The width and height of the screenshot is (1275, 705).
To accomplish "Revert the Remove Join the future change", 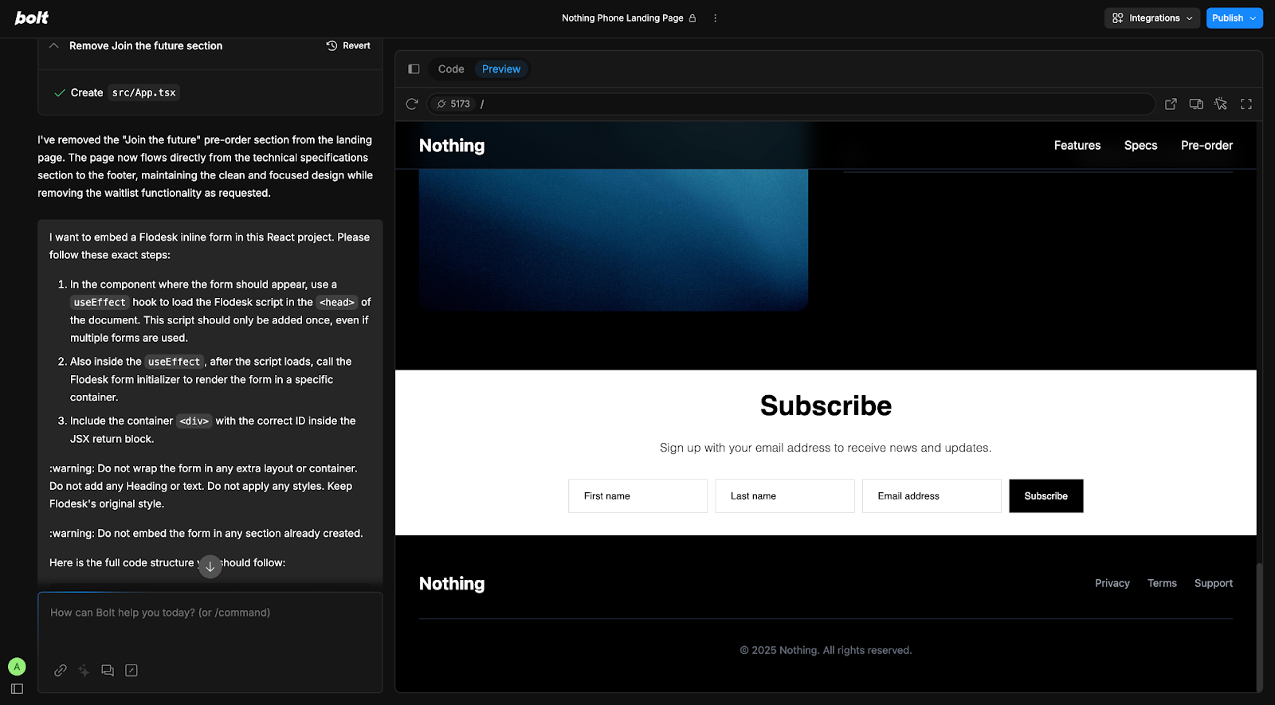I will coord(348,46).
